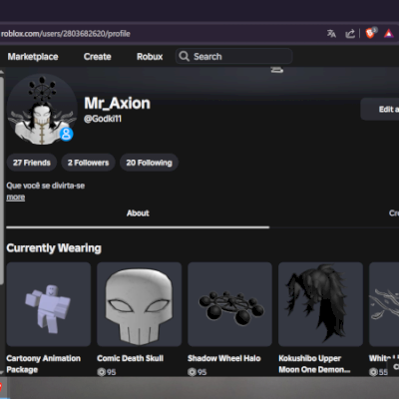Image resolution: width=399 pixels, height=399 pixels.
Task: Click the share page icon in address bar
Action: pos(350,34)
